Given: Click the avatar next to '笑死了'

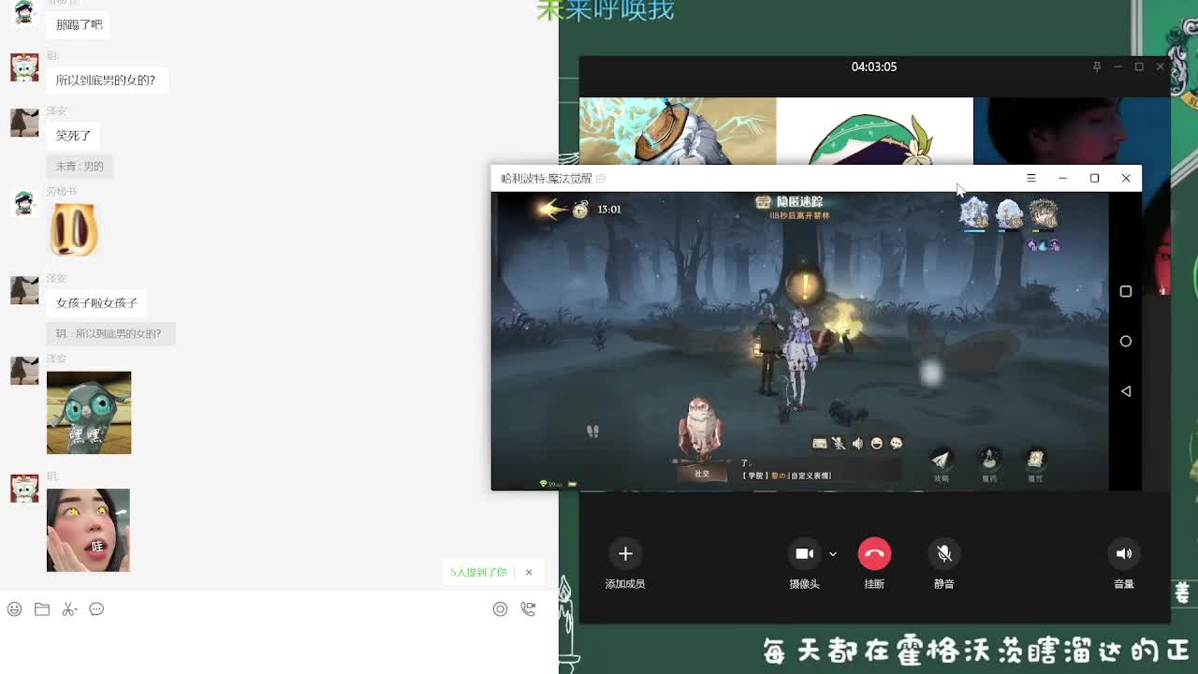Looking at the screenshot, I should (x=24, y=123).
